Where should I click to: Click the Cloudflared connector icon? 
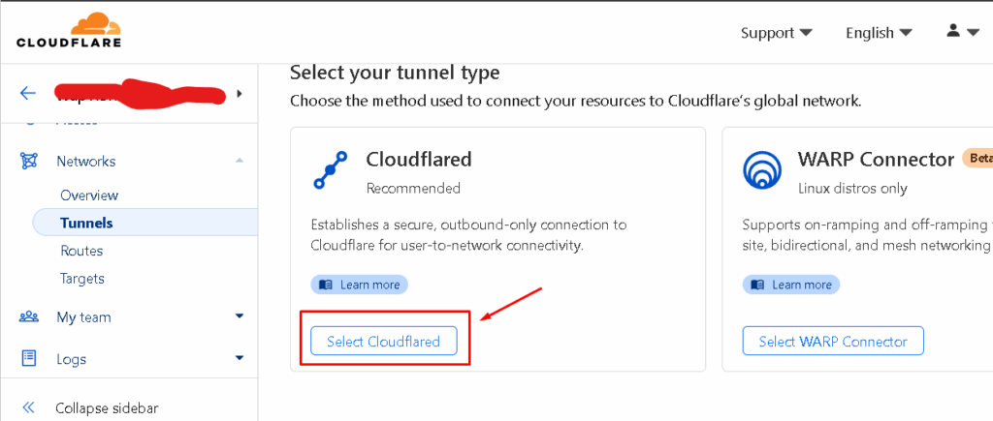point(330,169)
